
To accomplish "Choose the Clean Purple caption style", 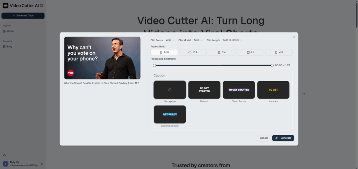I will [x=239, y=90].
